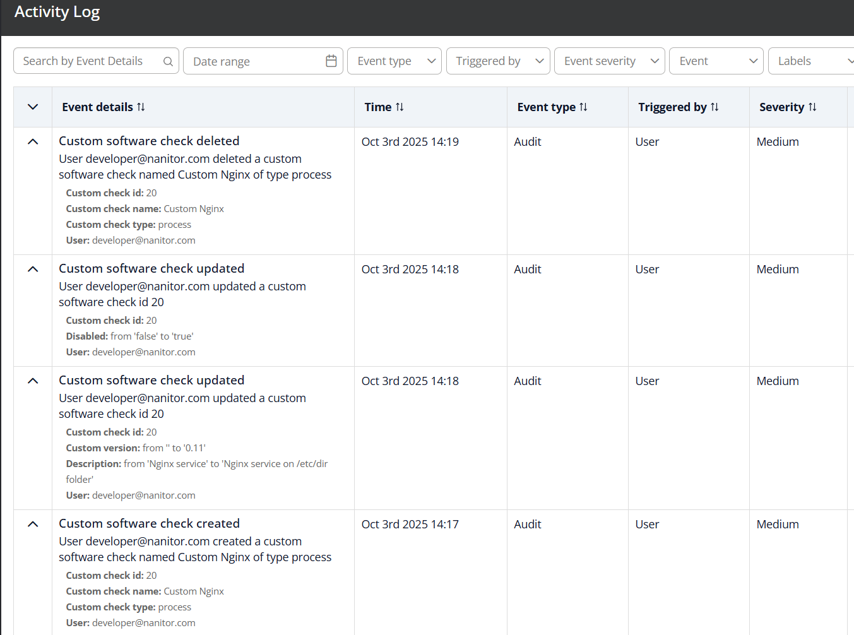Open the Triggered by filter dropdown
This screenshot has width=854, height=635.
click(x=498, y=61)
